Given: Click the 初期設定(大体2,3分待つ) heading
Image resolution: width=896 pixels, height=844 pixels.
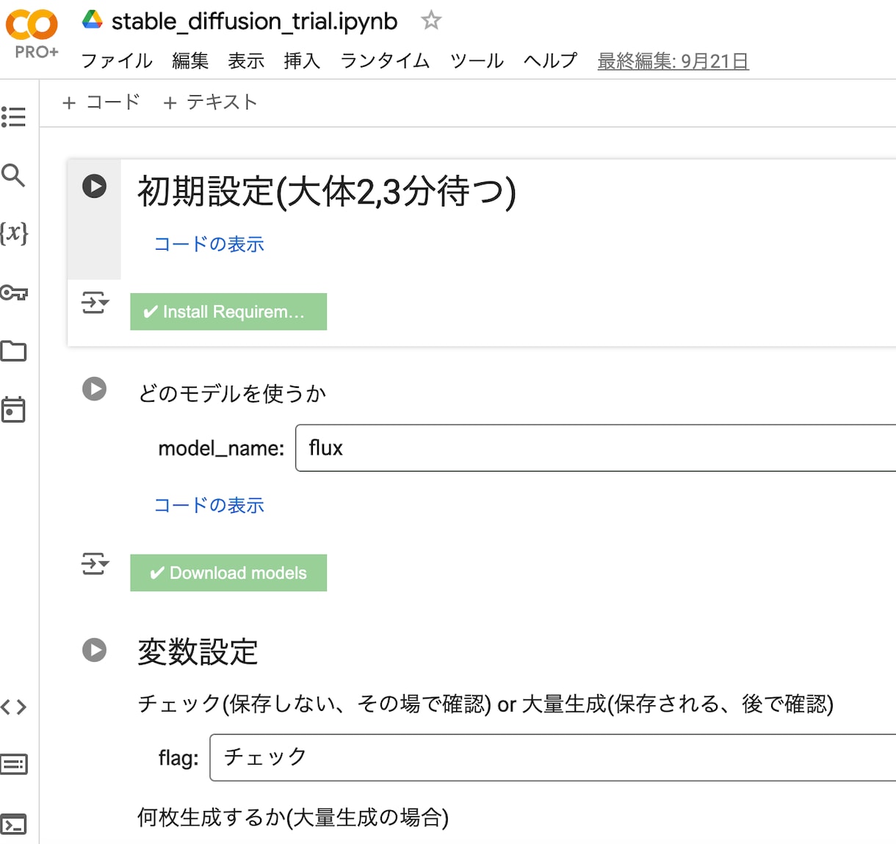Looking at the screenshot, I should click(327, 192).
